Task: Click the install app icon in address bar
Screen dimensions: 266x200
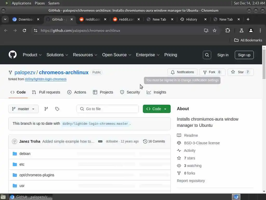Action: 206,30
